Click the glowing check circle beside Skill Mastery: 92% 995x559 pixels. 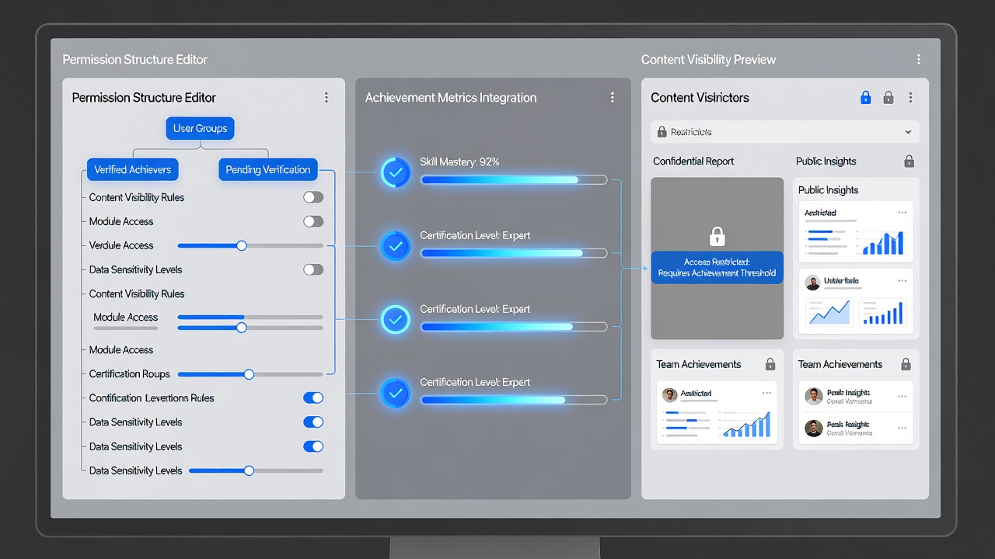pos(396,172)
